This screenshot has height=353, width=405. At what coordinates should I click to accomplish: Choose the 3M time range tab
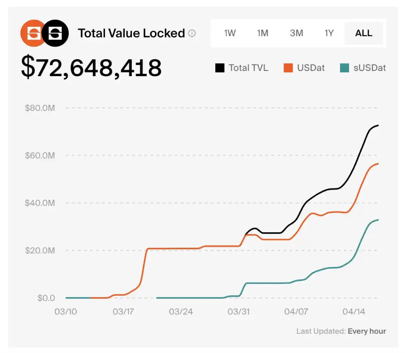[296, 33]
